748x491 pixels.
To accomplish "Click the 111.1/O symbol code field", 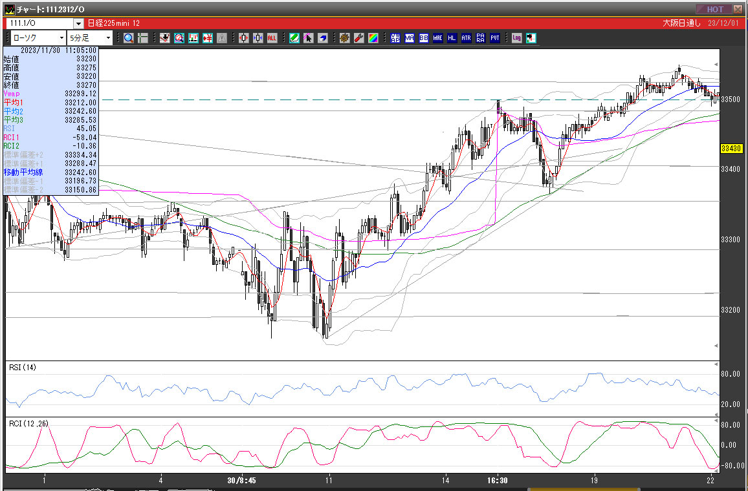I will coord(40,23).
